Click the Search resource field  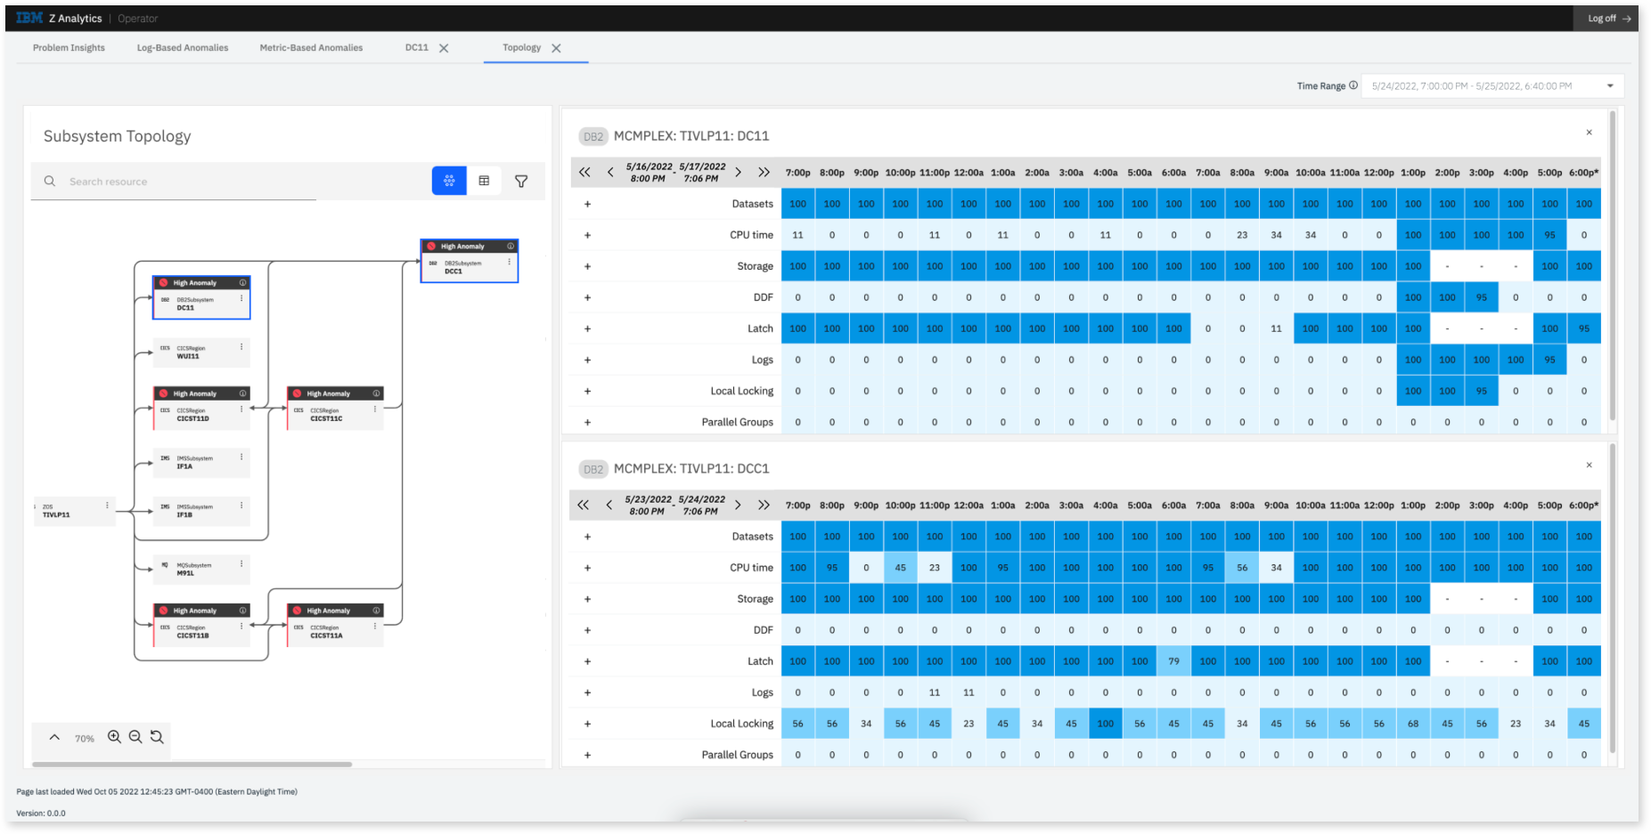click(x=192, y=182)
